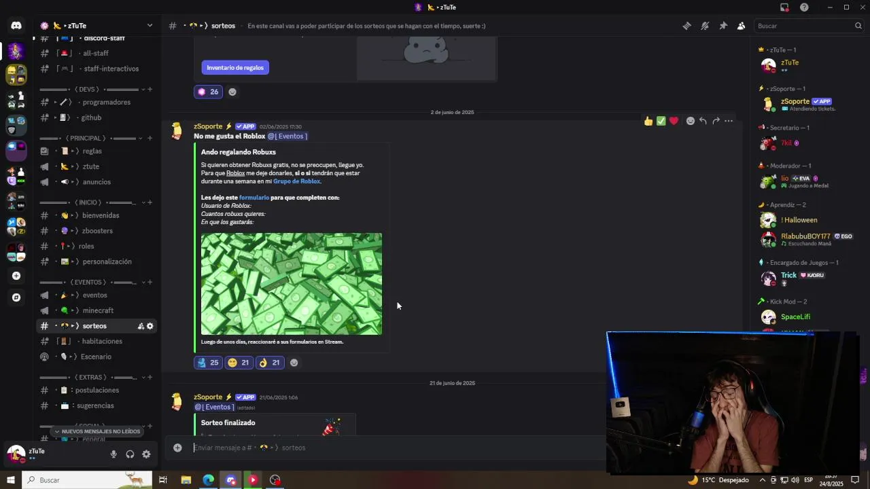React with green checkmark quick emoji
Screen dimensions: 870x489
coord(661,121)
